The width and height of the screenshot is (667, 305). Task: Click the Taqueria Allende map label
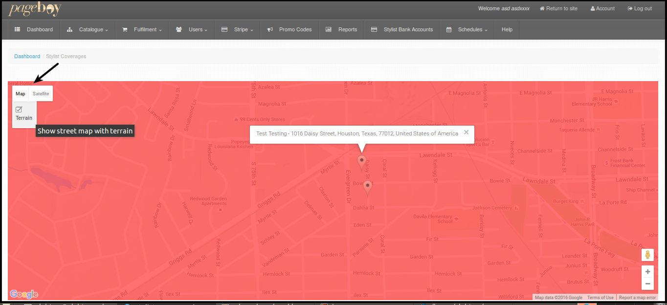[x=577, y=130]
